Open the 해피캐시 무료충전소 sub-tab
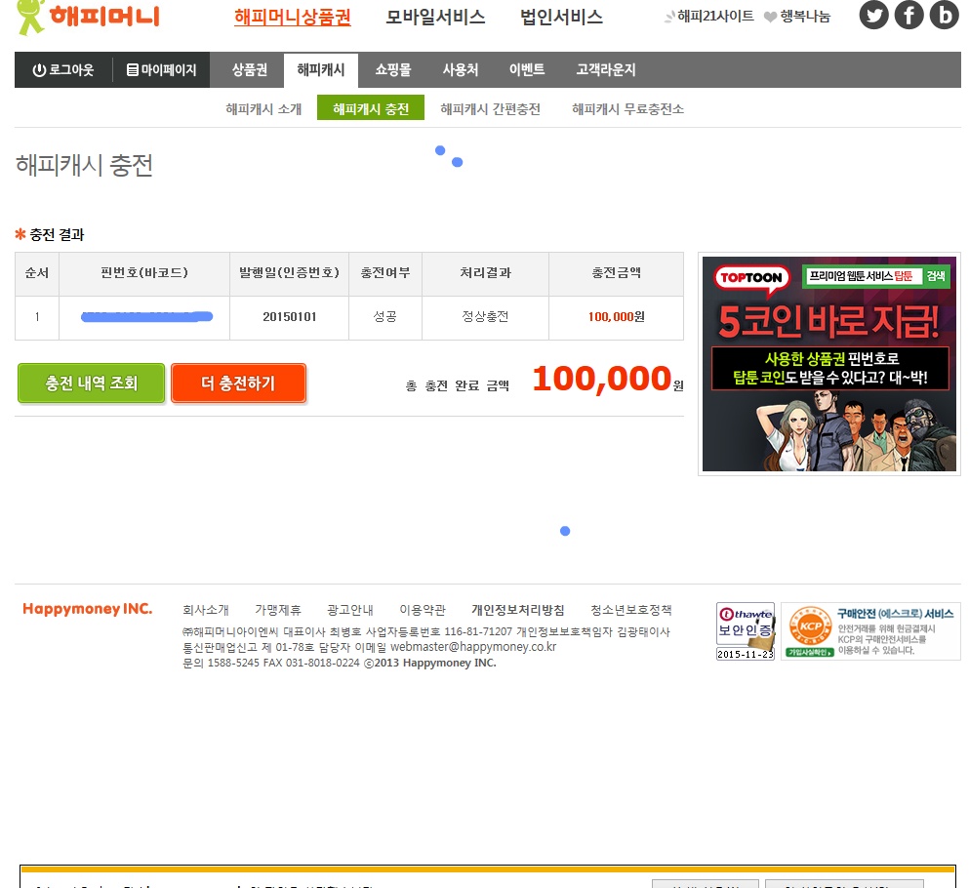The width and height of the screenshot is (969, 888). [627, 109]
